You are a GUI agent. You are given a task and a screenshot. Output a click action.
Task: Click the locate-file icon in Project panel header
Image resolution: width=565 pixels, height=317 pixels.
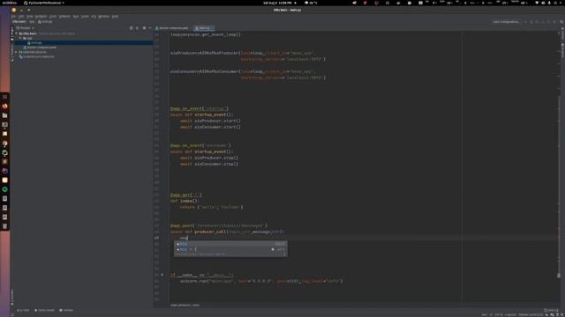[x=132, y=28]
